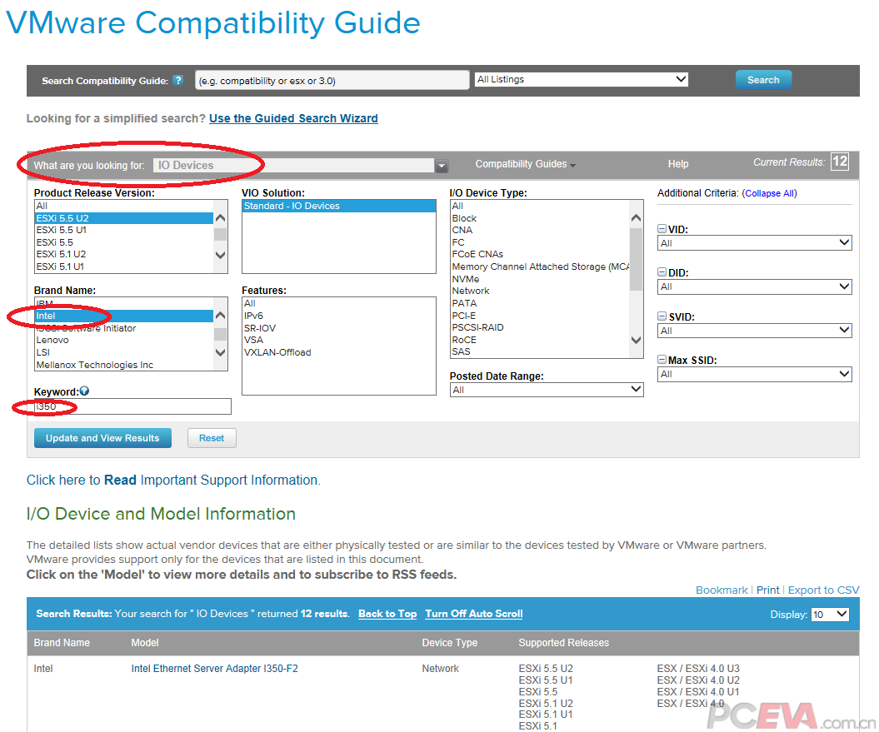Select All in Product Release Version list
The height and width of the screenshot is (732, 879).
click(x=124, y=206)
